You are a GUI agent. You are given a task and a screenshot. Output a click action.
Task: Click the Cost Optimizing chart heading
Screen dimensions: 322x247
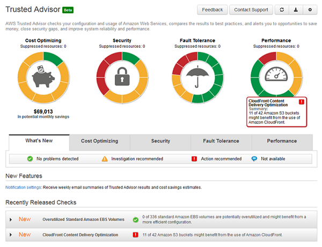43,40
